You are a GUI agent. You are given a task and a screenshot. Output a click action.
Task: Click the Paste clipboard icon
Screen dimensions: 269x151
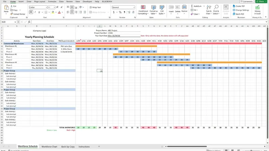click(6, 8)
